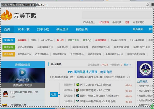Open 网易云音乐 link
The image size is (154, 109).
(x=73, y=40)
